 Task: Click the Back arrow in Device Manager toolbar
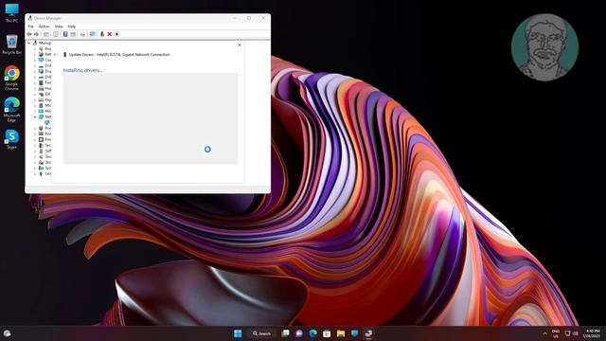pos(29,34)
